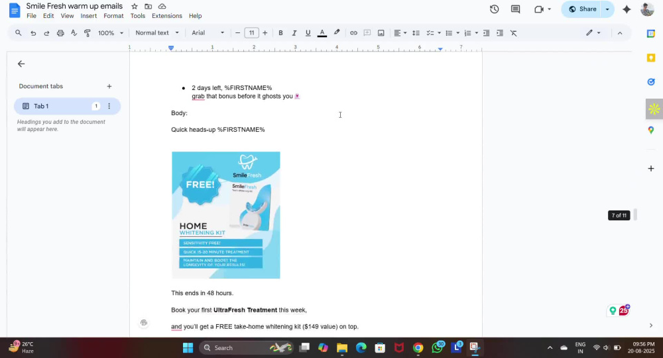Open the highlight color picker

coord(337,32)
